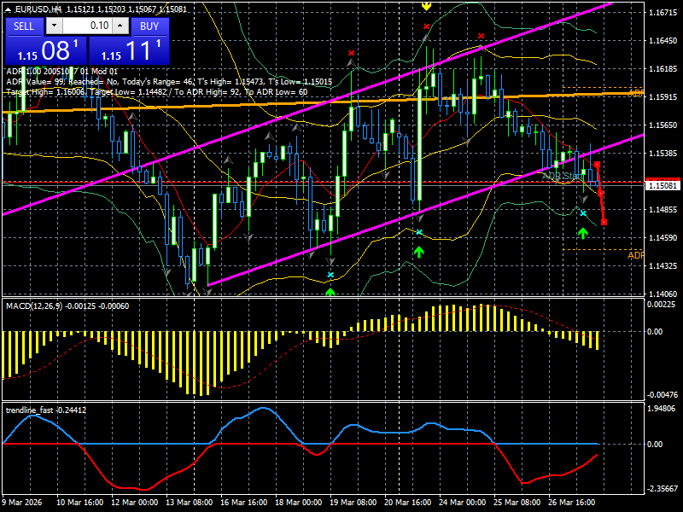Screen dimensions: 683x512
Task: Click the 1.14060 price axis label
Action: [x=663, y=294]
